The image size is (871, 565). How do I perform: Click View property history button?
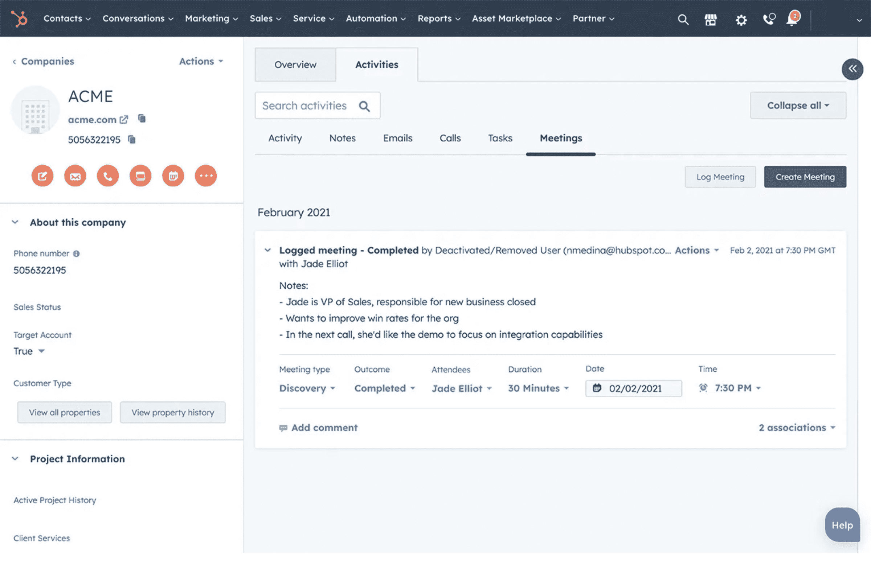173,412
